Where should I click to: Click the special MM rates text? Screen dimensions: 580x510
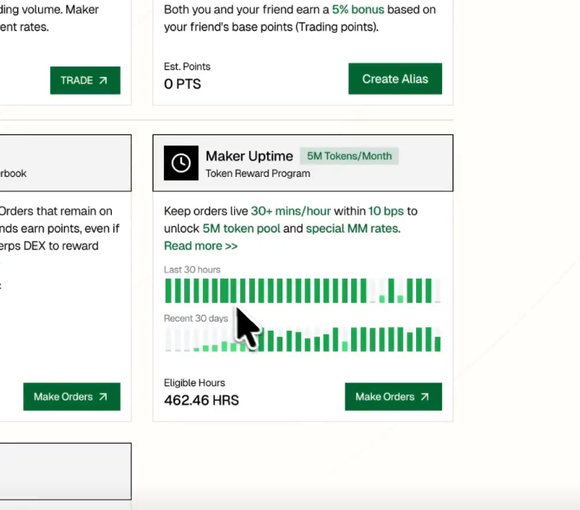(352, 228)
